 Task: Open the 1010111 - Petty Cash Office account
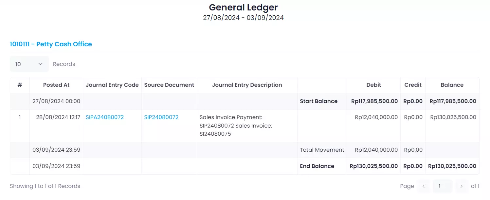click(51, 44)
